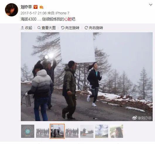Select the cloudy sky thumbnail
This screenshot has width=155, height=144.
click(x=102, y=131)
